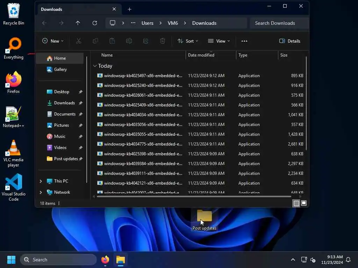
Task: Open Gallery in navigation pane
Action: [60, 69]
